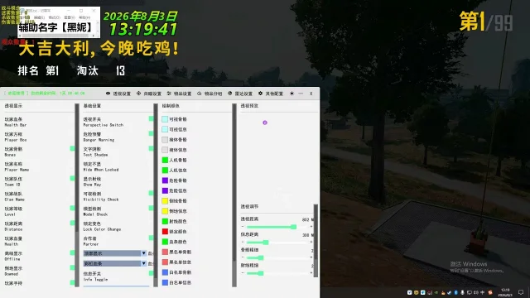This screenshot has height=298, width=530.
Task: Toggle the Info Toggle switch
Action: (151, 273)
